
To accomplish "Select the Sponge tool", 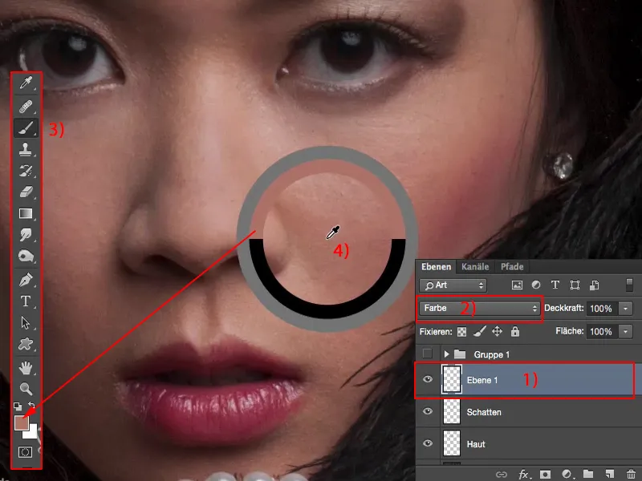I will (26, 257).
